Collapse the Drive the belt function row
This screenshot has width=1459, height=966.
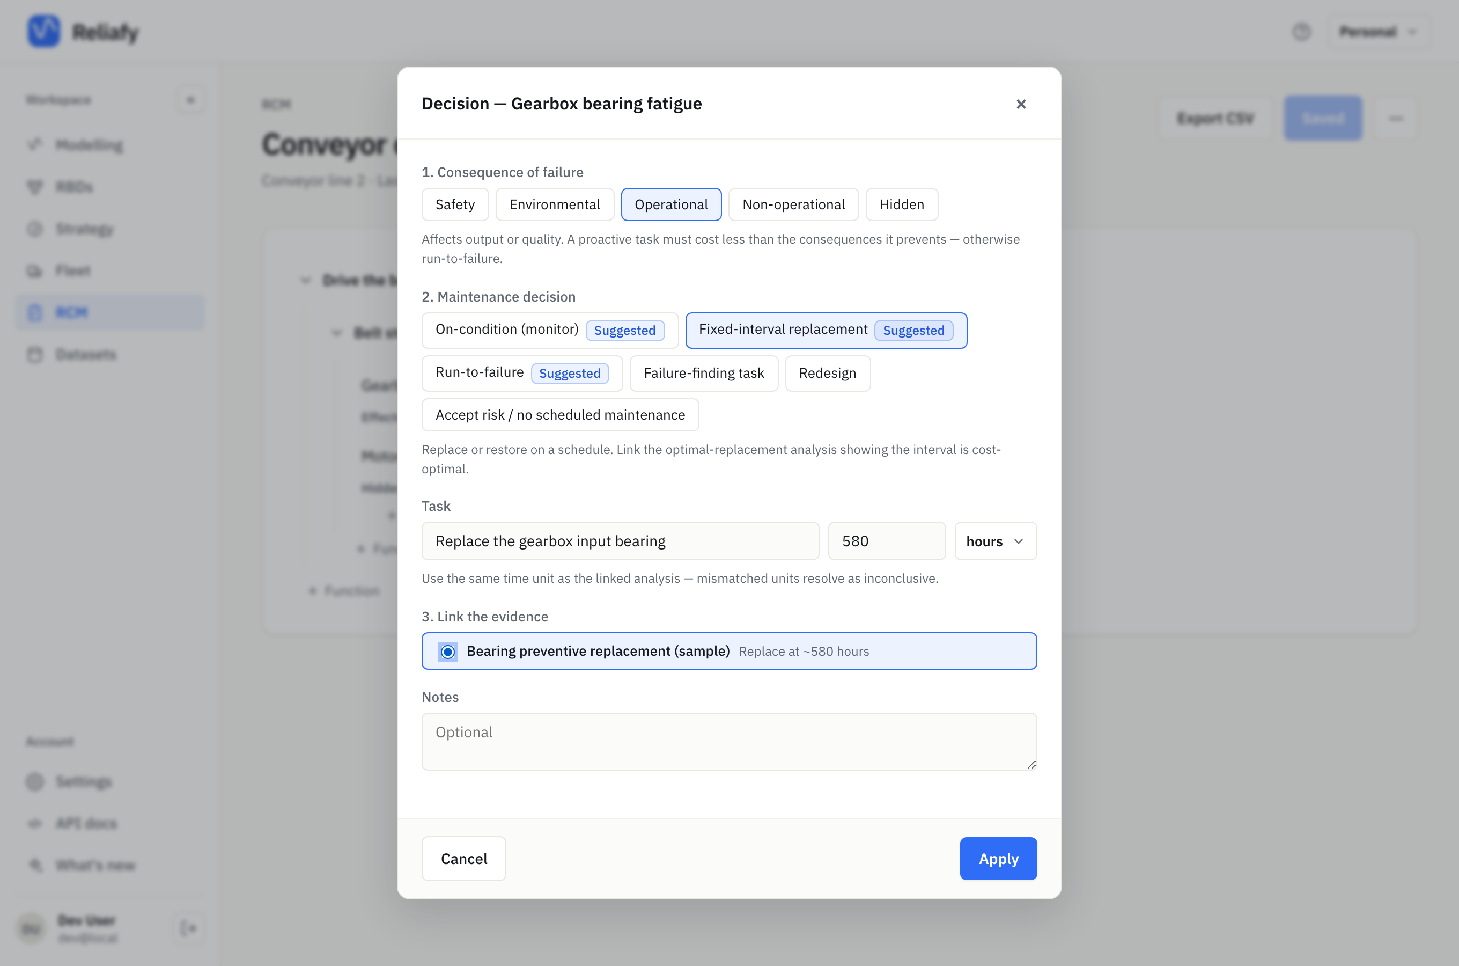tap(305, 281)
